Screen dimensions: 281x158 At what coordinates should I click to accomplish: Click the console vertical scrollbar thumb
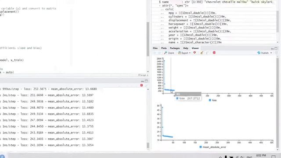148,145
